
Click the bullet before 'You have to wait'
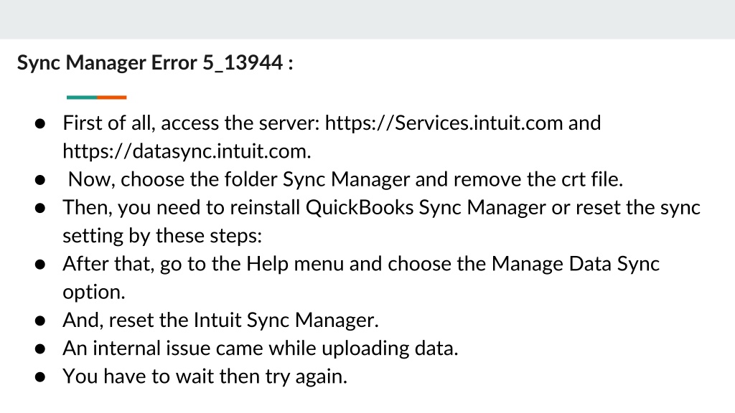(40, 377)
